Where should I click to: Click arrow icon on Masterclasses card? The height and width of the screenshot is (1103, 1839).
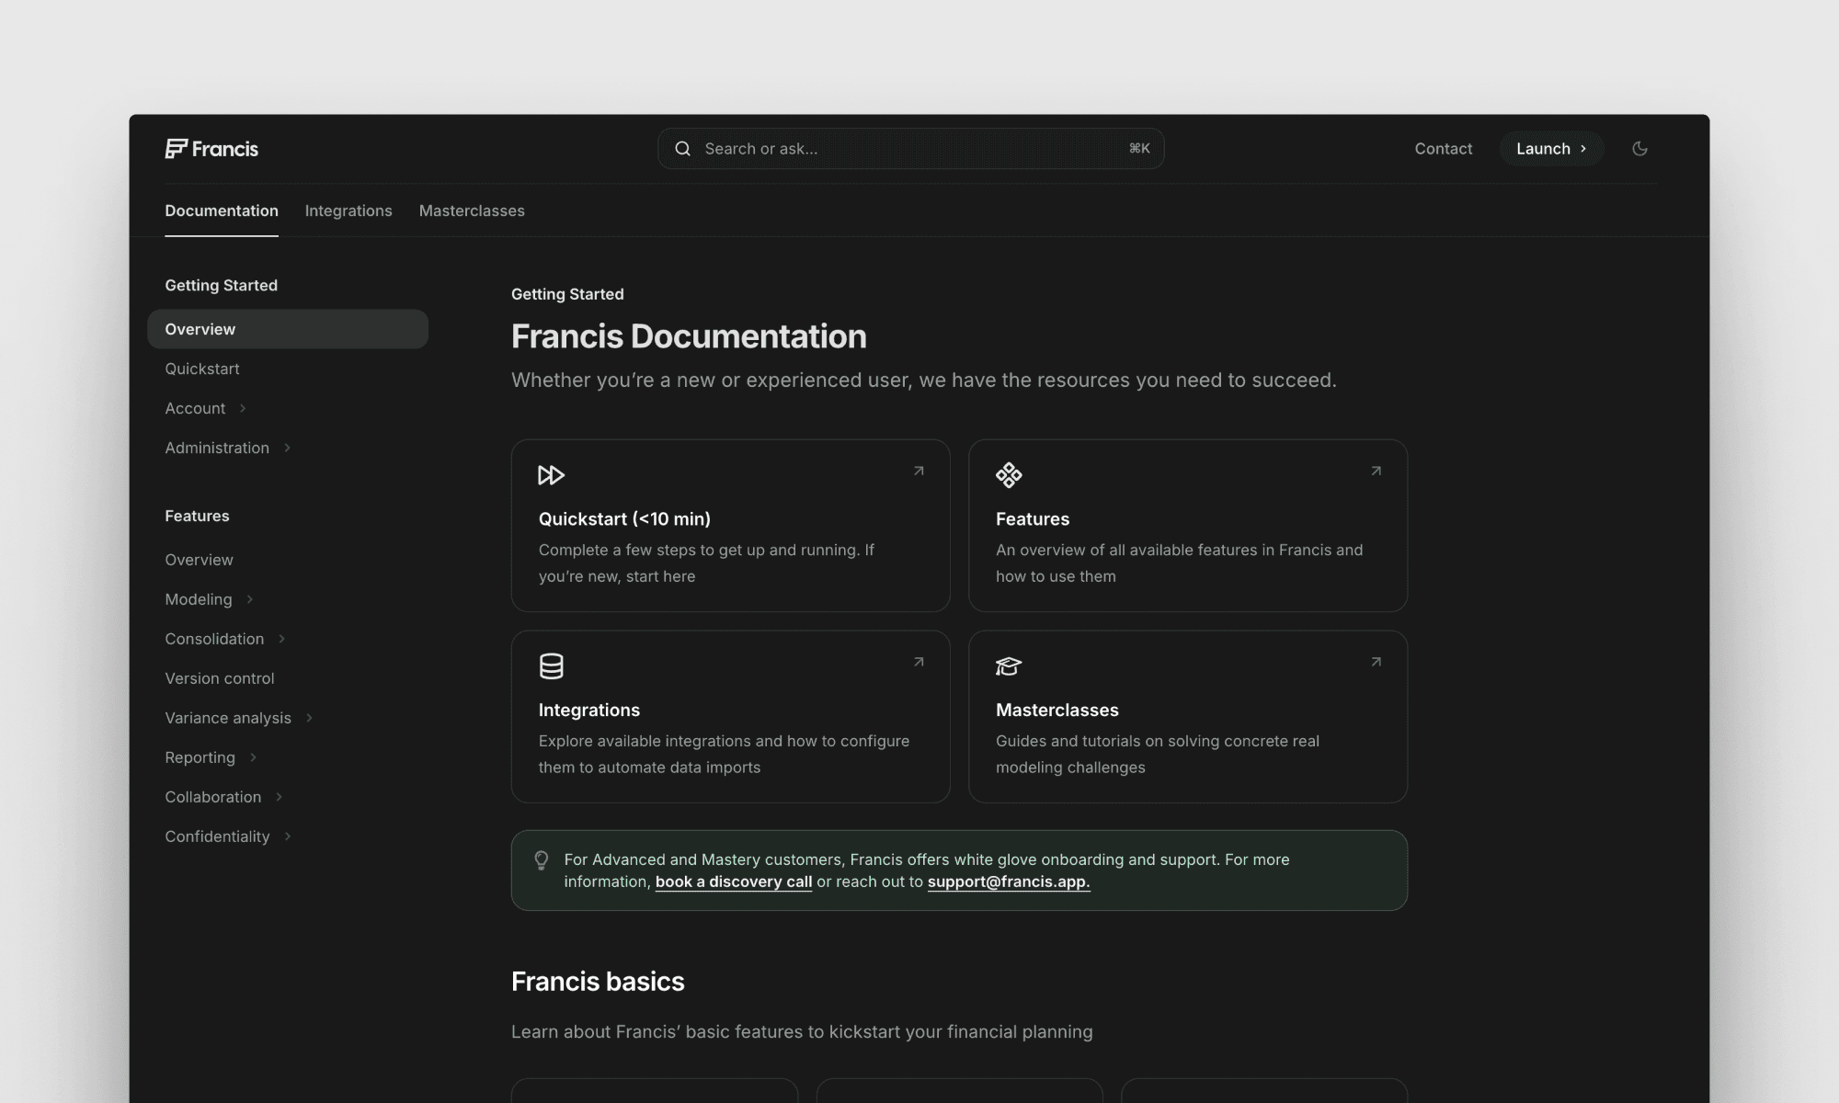pos(1376,662)
